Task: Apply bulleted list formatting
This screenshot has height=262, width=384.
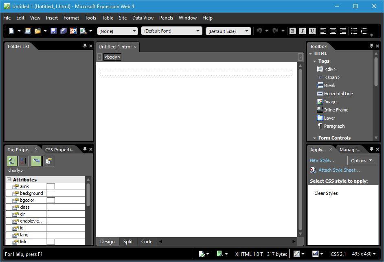Action: [364, 31]
